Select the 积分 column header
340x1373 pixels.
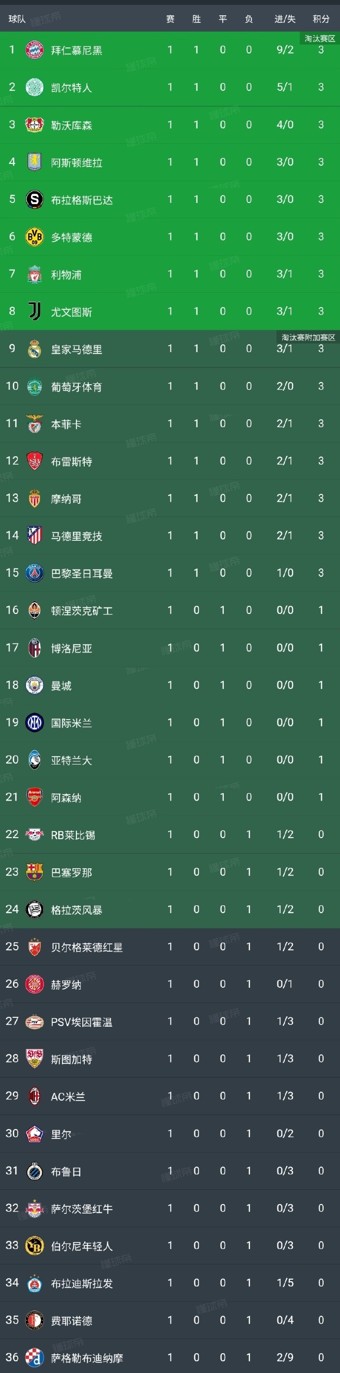pos(321,19)
